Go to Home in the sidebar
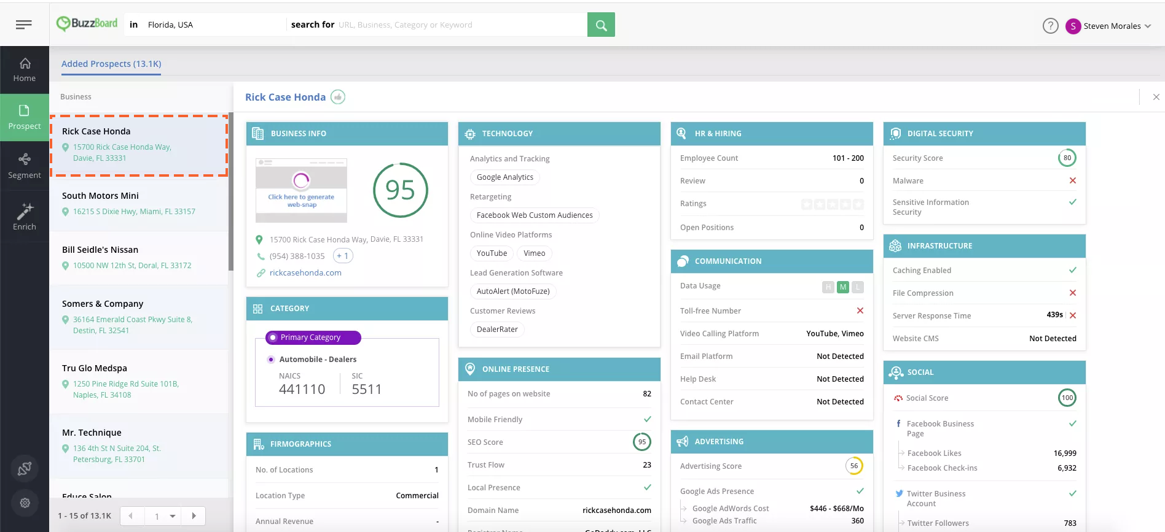 tap(25, 70)
